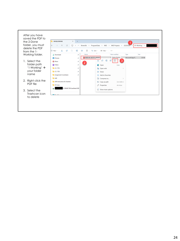This screenshot has height=241, width=180.
Task: Select the 050D-NY-3027571 PDF file
Action: click(x=92, y=57)
